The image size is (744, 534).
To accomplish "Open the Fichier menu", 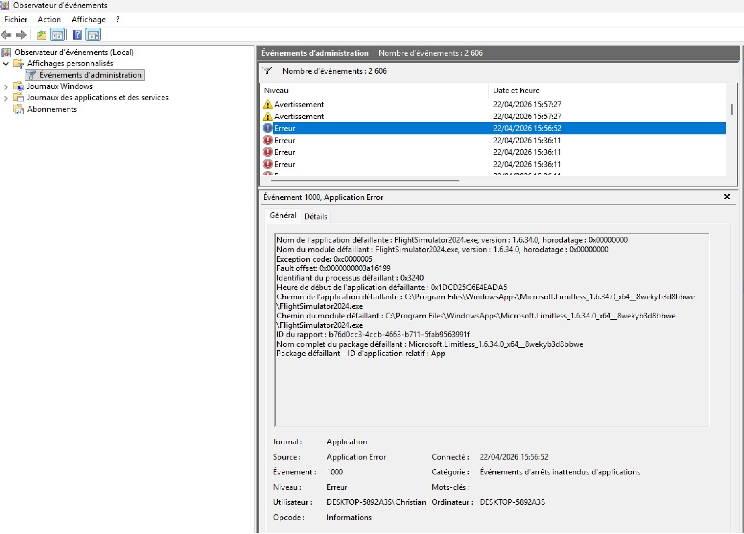I will pos(16,20).
